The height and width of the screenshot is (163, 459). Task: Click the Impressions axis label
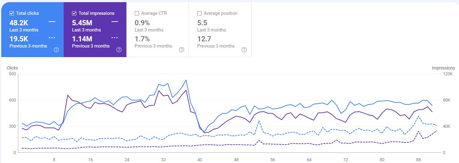[x=443, y=68]
